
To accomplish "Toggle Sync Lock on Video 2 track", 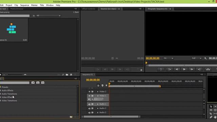I will coord(92,91).
